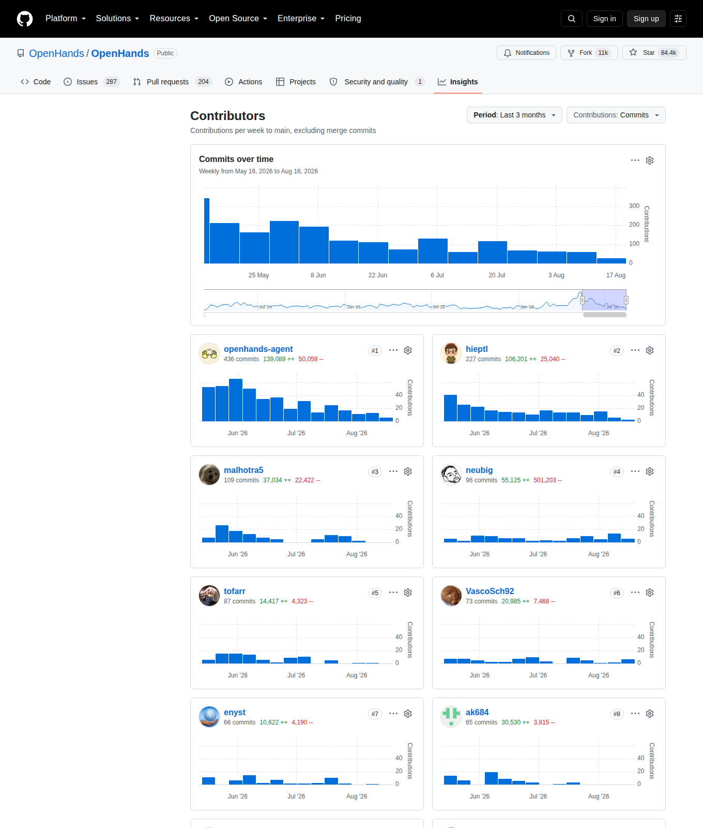Expand the Open Source menu
The height and width of the screenshot is (828, 703).
point(238,19)
